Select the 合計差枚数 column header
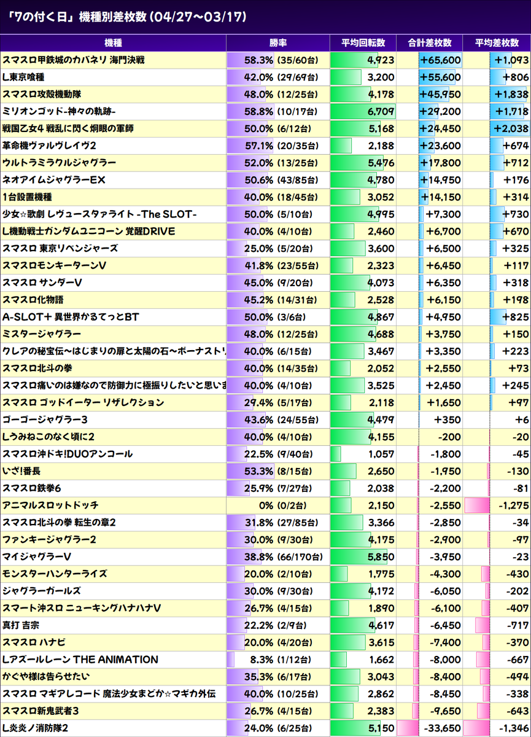531x737 pixels. click(430, 43)
